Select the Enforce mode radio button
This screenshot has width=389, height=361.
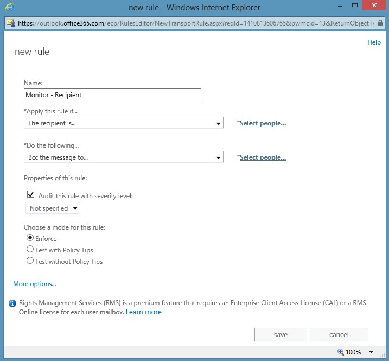[30, 238]
